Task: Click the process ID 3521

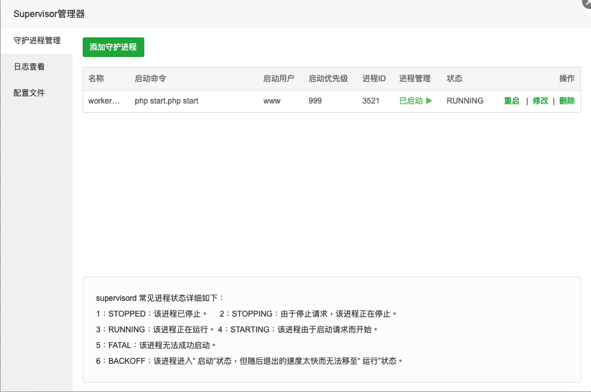Action: tap(371, 101)
